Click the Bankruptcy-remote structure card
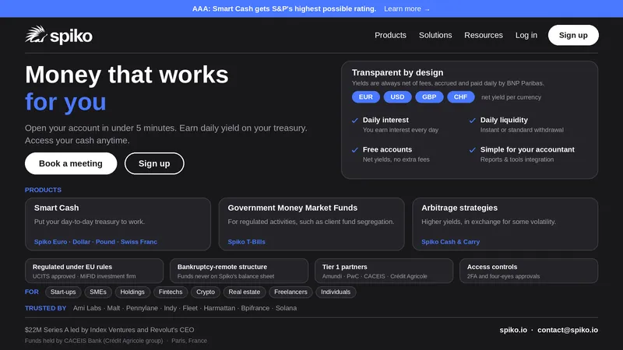This screenshot has height=350, width=623. tap(239, 271)
